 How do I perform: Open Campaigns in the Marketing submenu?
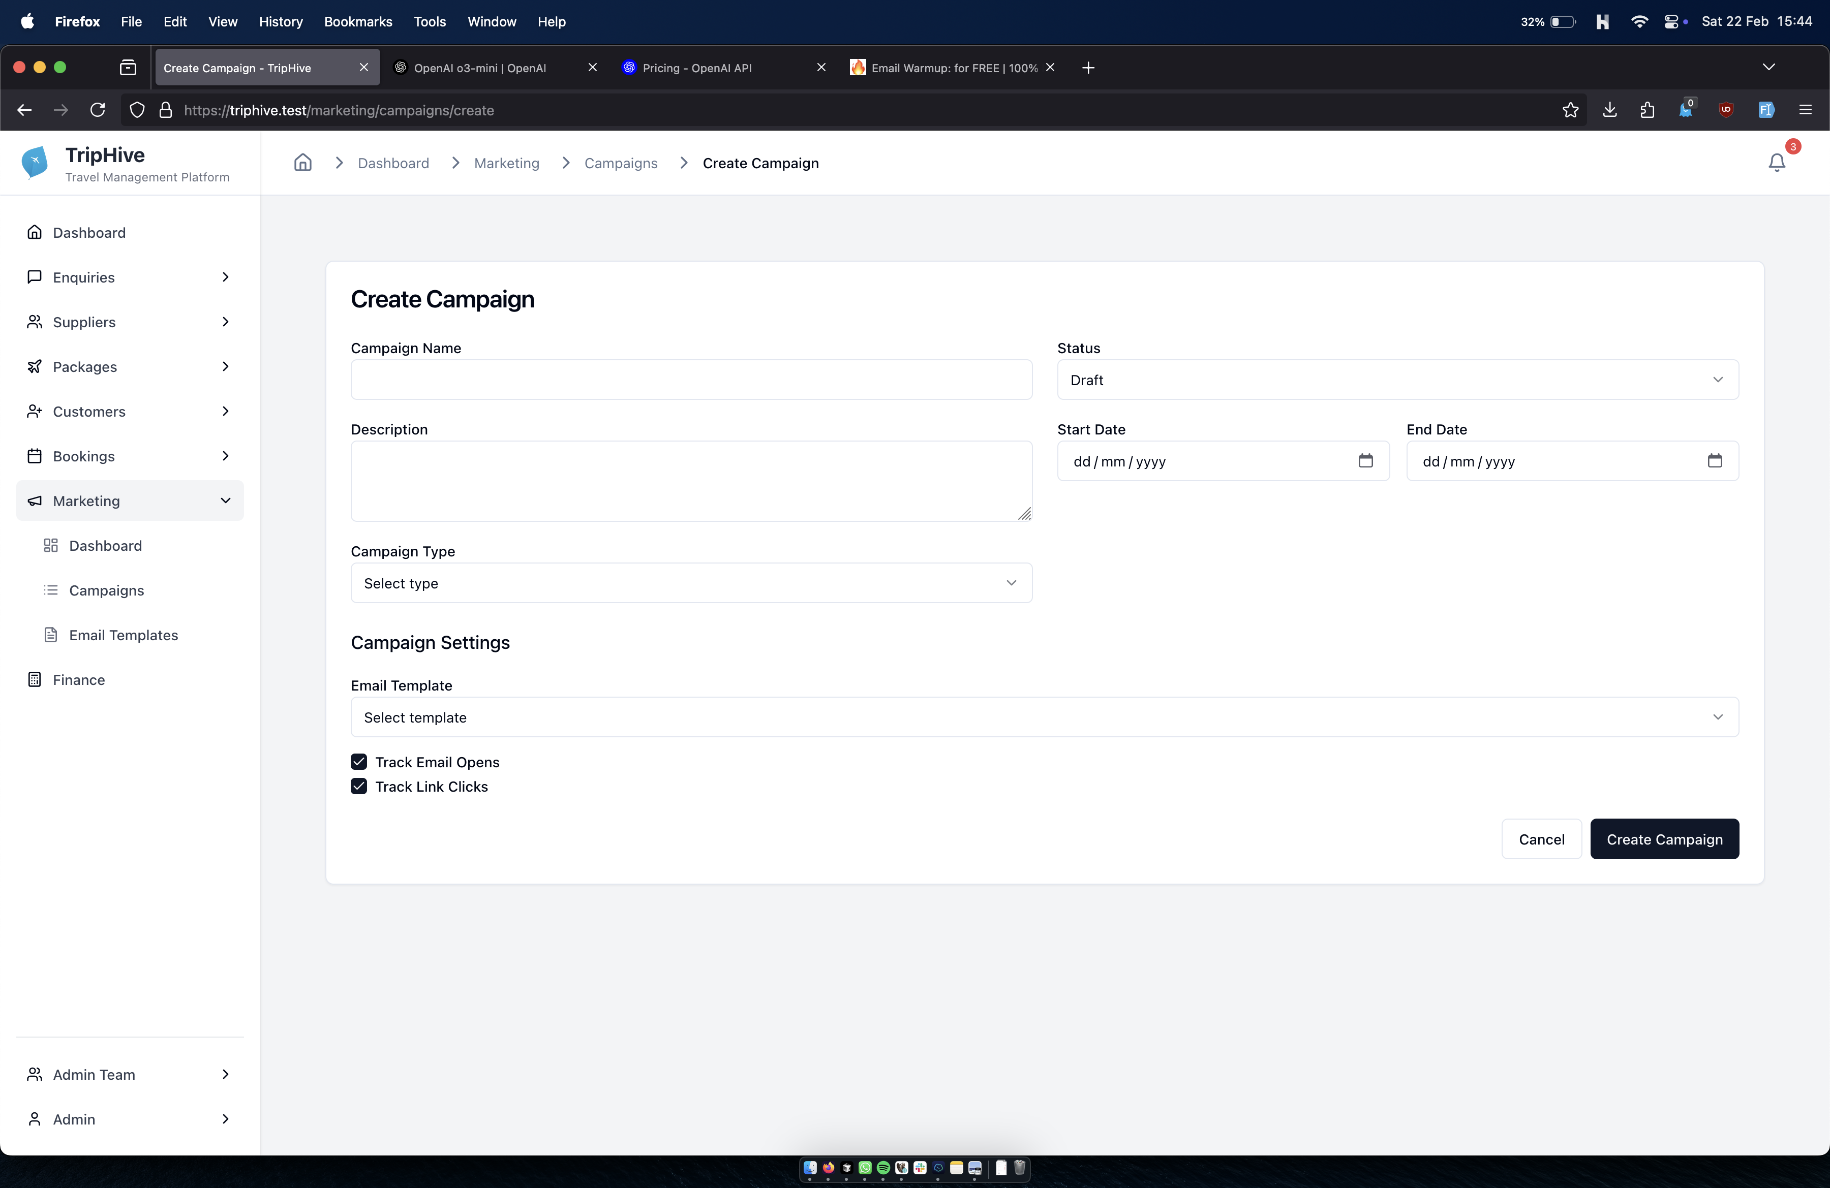[106, 590]
